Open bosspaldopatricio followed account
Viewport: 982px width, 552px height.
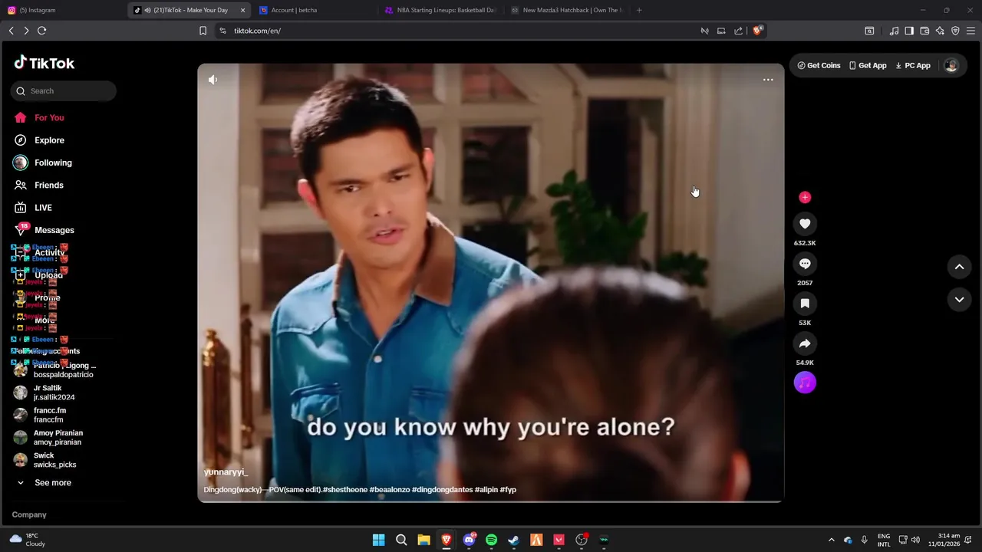54,370
